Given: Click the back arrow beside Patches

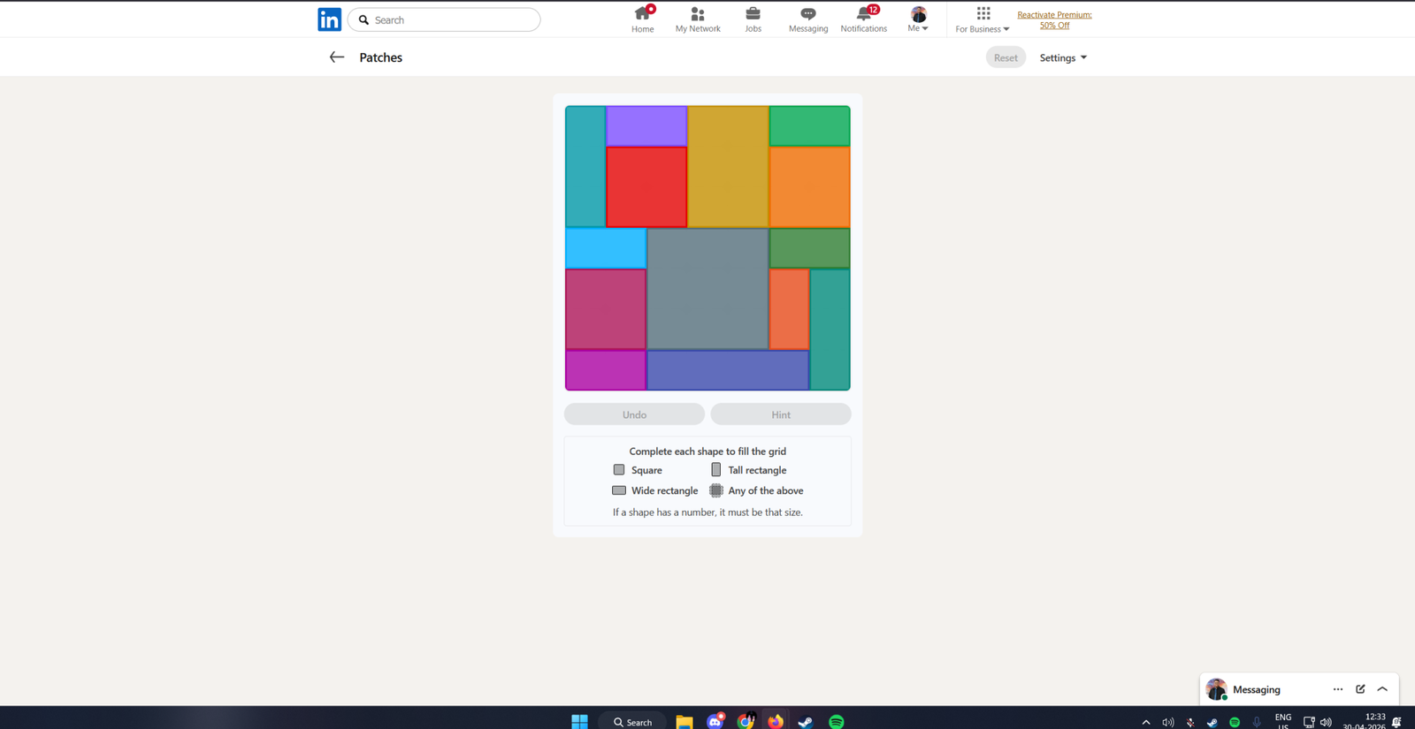Looking at the screenshot, I should point(336,57).
